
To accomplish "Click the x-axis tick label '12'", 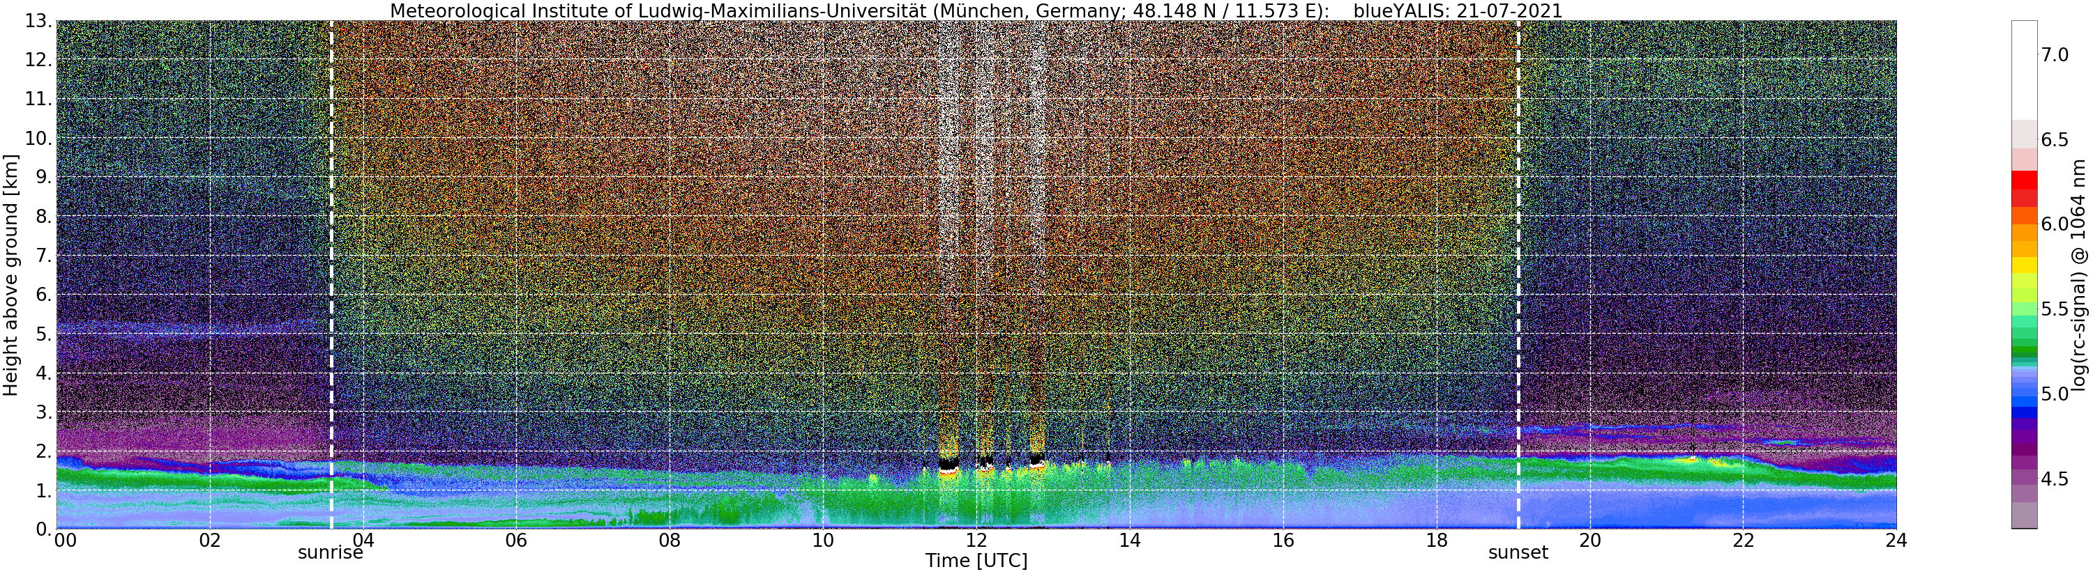I will (976, 540).
